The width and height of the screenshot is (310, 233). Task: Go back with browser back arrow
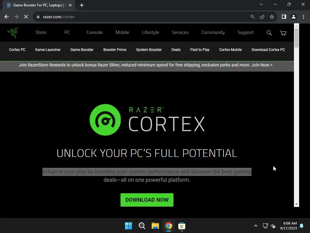[7, 17]
